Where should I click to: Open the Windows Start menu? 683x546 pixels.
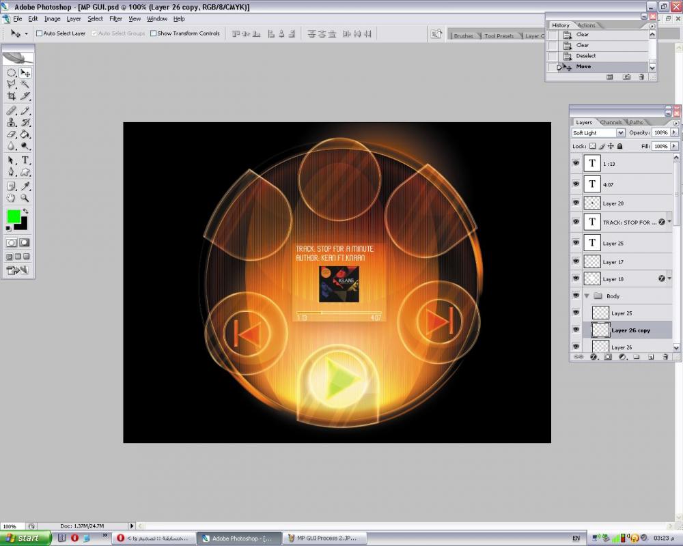point(25,538)
